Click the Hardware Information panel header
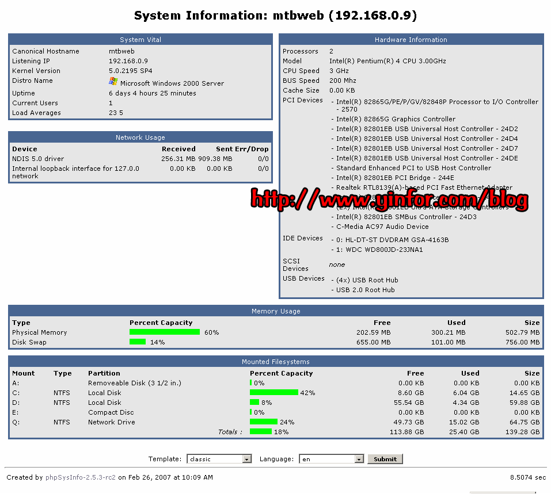The width and height of the screenshot is (551, 494). (x=411, y=40)
